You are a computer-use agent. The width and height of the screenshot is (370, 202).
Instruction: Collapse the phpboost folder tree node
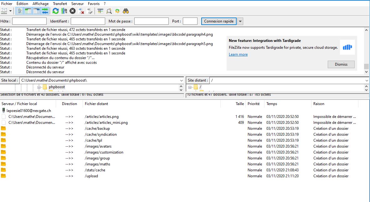pyautogui.click(x=39, y=87)
